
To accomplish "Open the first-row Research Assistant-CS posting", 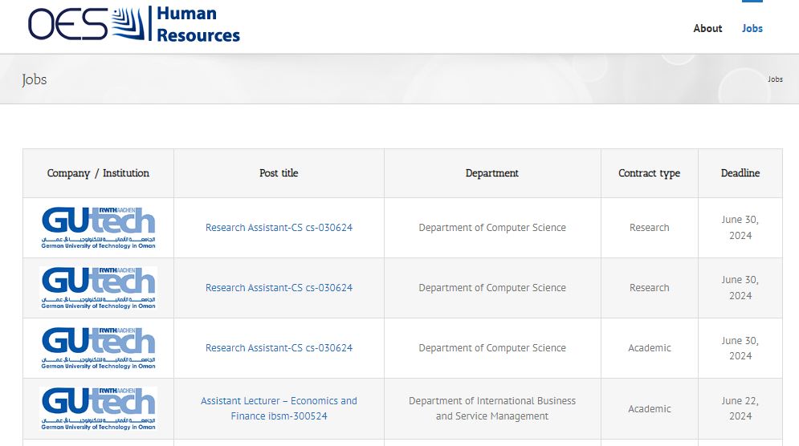I will tap(279, 228).
